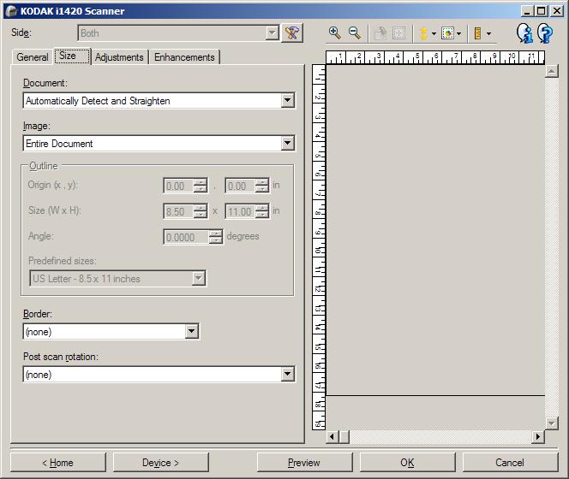Click the ruler units icon
Viewport: 569px width, 479px height.
(x=477, y=33)
